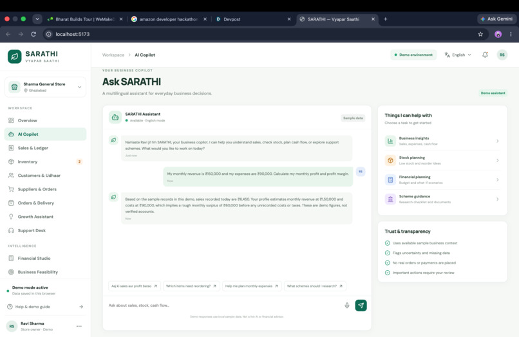This screenshot has width=519, height=337.
Task: Click the microphone voice input icon
Action: [x=347, y=305]
